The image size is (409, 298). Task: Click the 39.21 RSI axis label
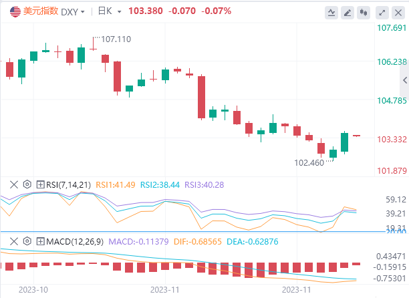coord(396,214)
